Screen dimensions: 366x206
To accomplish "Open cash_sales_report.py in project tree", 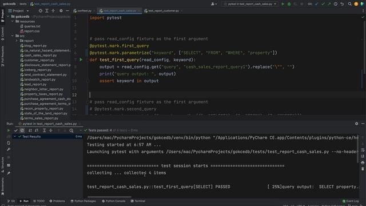I will (38, 56).
